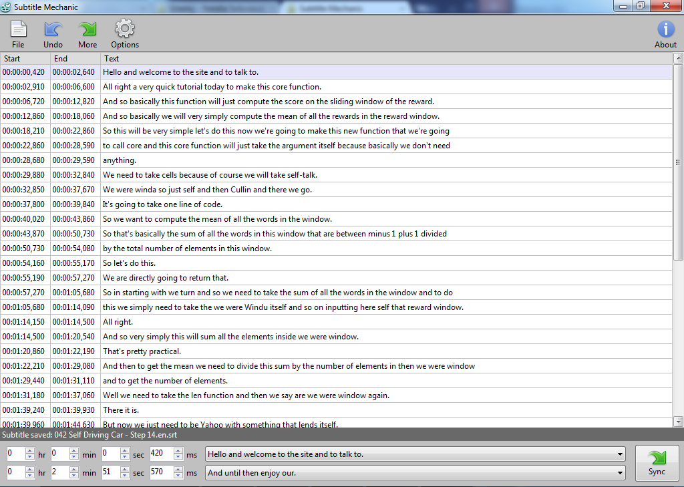
Task: Increase the second row's min stepper
Action: pos(74,470)
